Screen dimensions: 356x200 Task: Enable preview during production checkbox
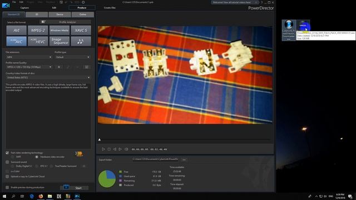click(7, 188)
